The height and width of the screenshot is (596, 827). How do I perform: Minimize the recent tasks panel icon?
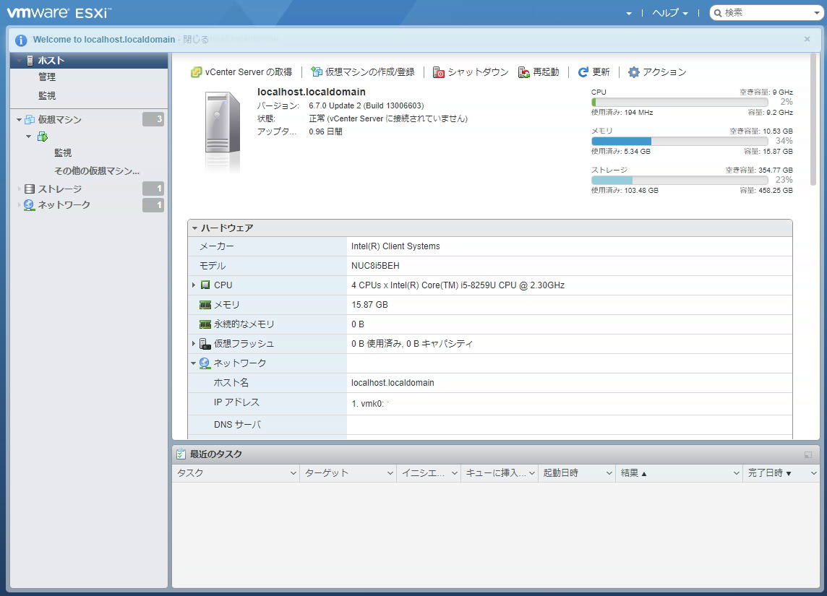coord(808,455)
